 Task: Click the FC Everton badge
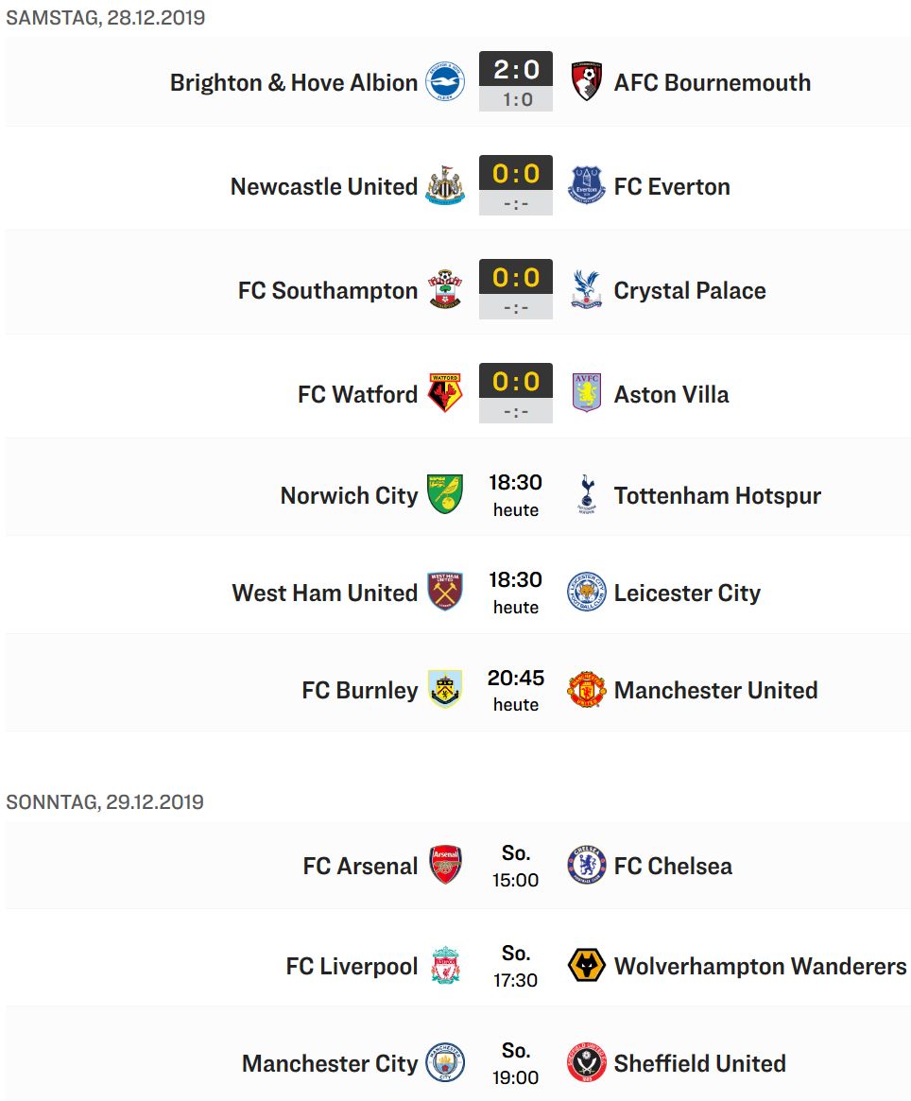coord(587,185)
